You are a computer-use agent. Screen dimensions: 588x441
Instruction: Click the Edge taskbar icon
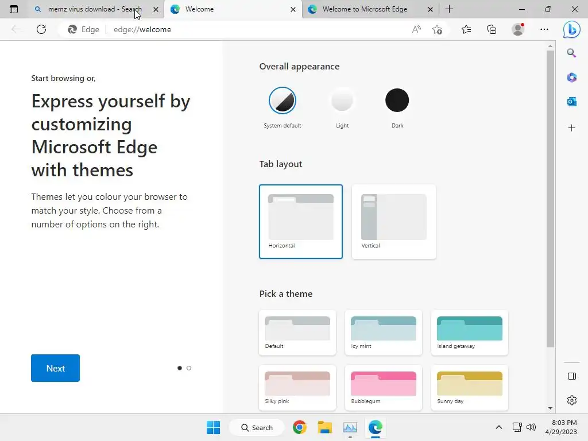coord(375,427)
